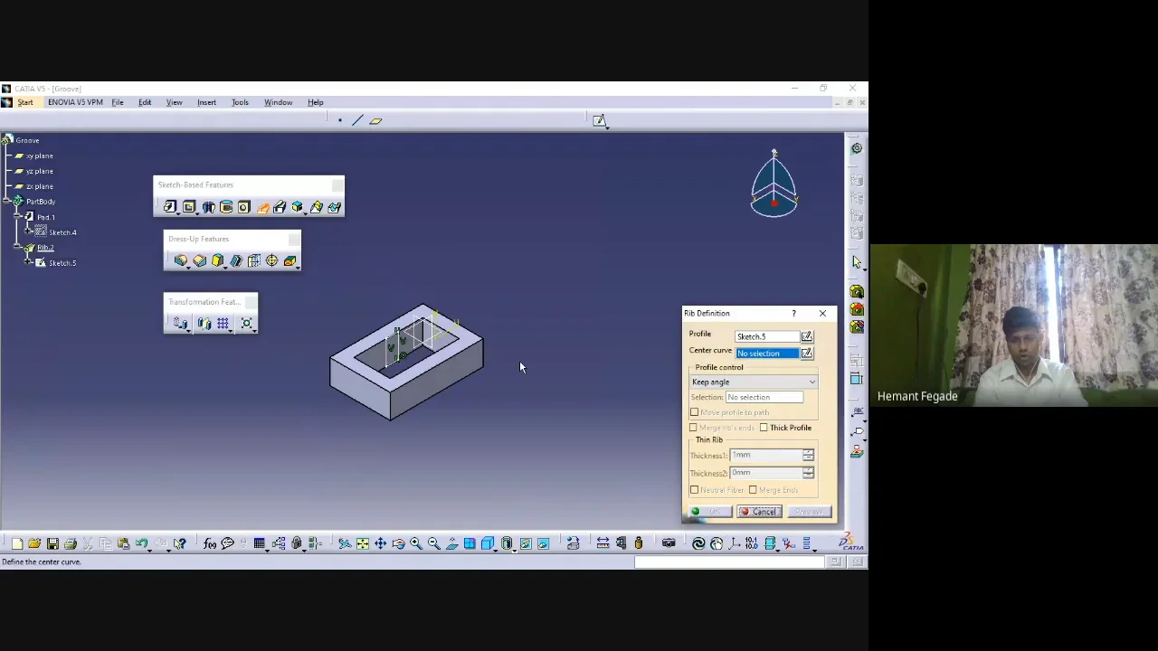Select the Shell tool icon
Viewport: 1158px width, 651px height.
(x=235, y=260)
